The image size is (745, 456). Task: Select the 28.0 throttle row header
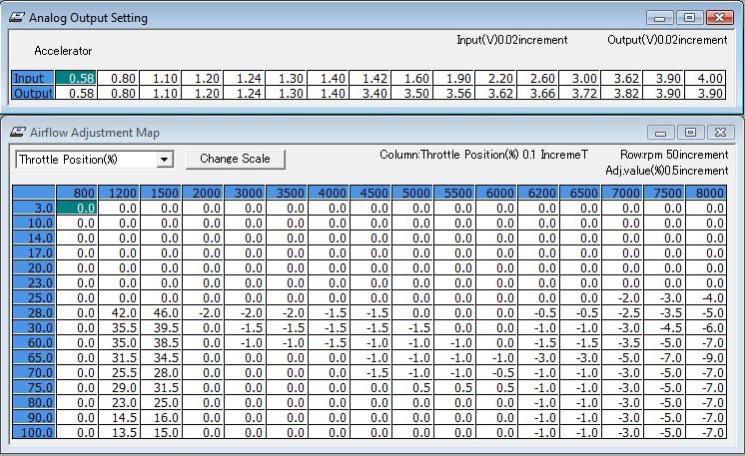tap(34, 312)
